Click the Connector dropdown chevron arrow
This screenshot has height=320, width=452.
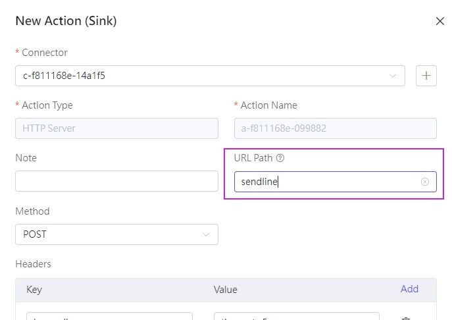tap(393, 76)
